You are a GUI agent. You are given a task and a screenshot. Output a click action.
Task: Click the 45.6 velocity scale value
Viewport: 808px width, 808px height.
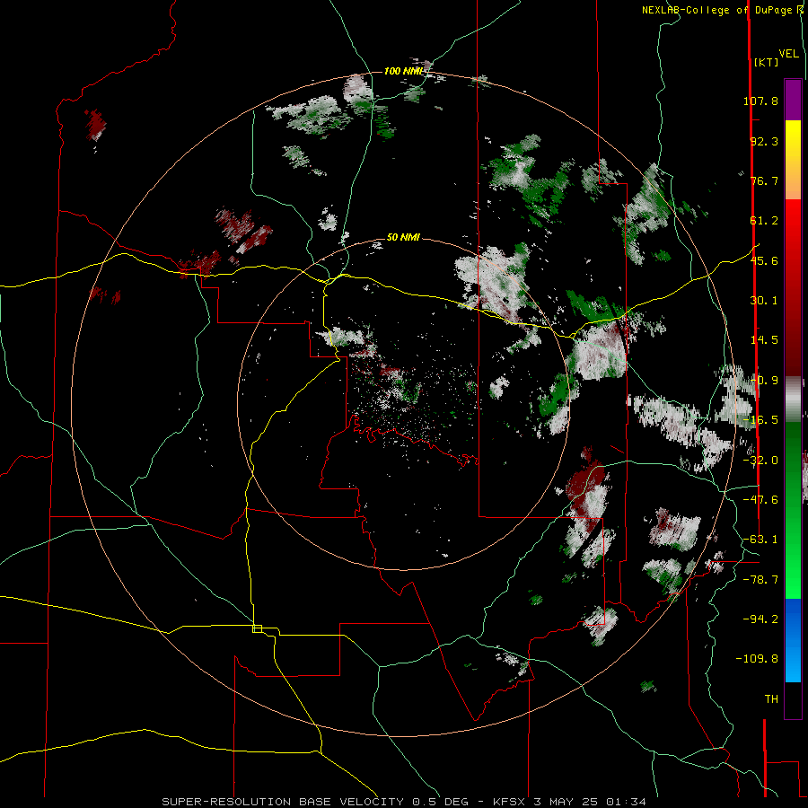tap(764, 260)
